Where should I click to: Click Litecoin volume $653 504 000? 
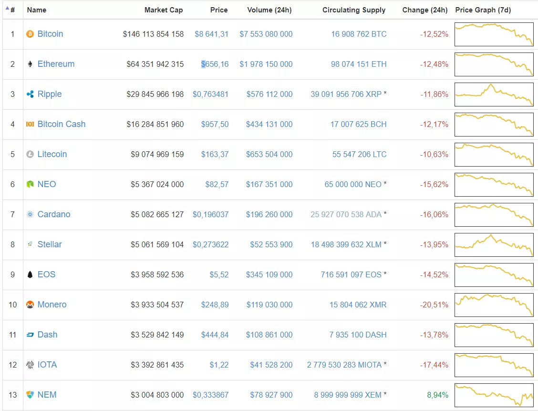(x=269, y=154)
